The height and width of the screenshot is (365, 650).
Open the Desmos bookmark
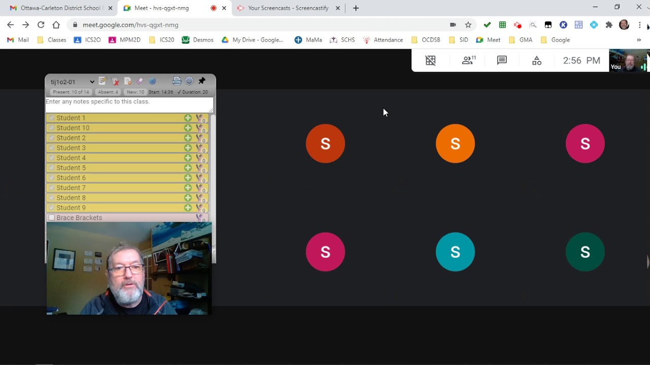pyautogui.click(x=198, y=40)
